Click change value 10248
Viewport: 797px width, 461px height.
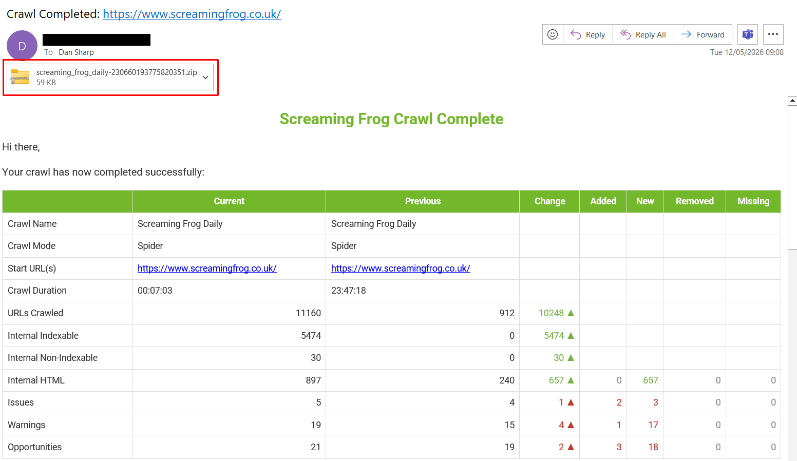tap(551, 313)
